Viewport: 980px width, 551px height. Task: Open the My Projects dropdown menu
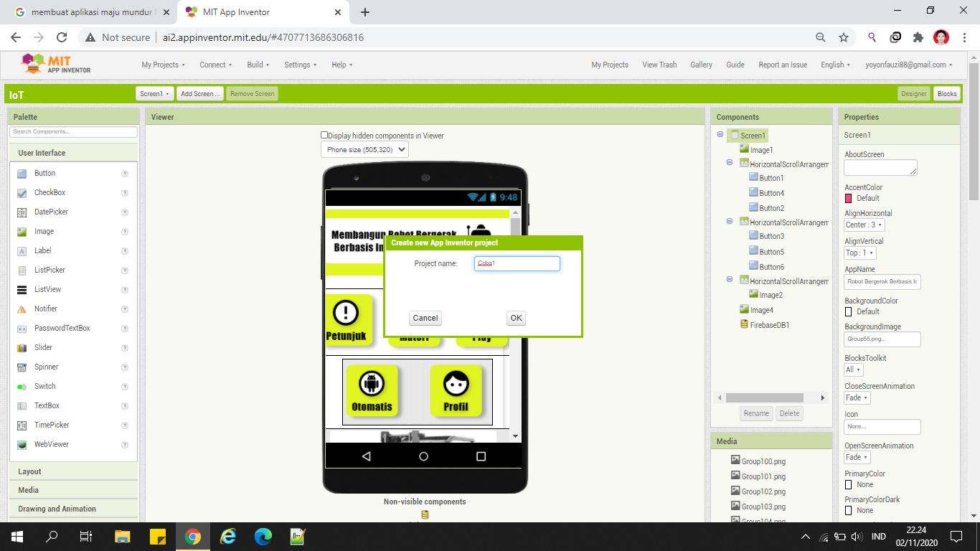(x=163, y=65)
